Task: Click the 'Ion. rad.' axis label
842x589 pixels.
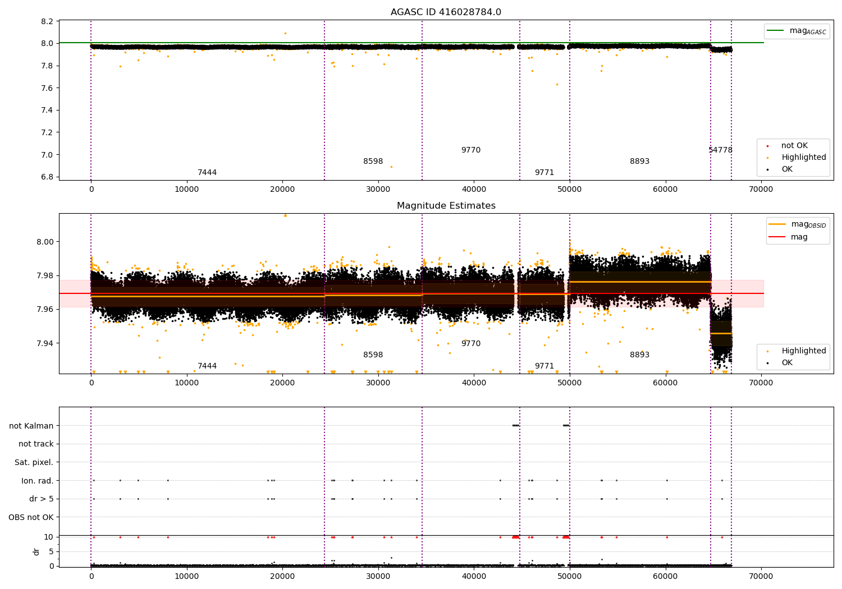Action: click(38, 481)
